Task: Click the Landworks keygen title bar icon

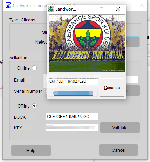Action: (51, 9)
